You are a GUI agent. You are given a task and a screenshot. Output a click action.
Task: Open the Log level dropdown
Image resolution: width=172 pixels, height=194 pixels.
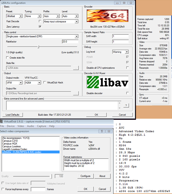coord(120,52)
